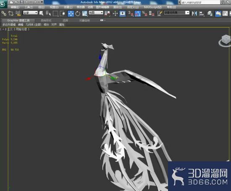Toggle Window/Crossing selection mode
Screen dimensions: 231x191
tap(63, 13)
